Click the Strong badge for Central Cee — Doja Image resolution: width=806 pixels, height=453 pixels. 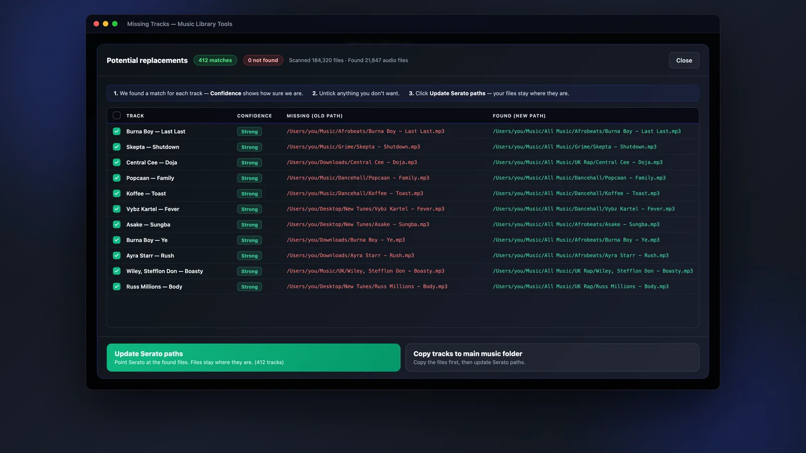pos(249,163)
